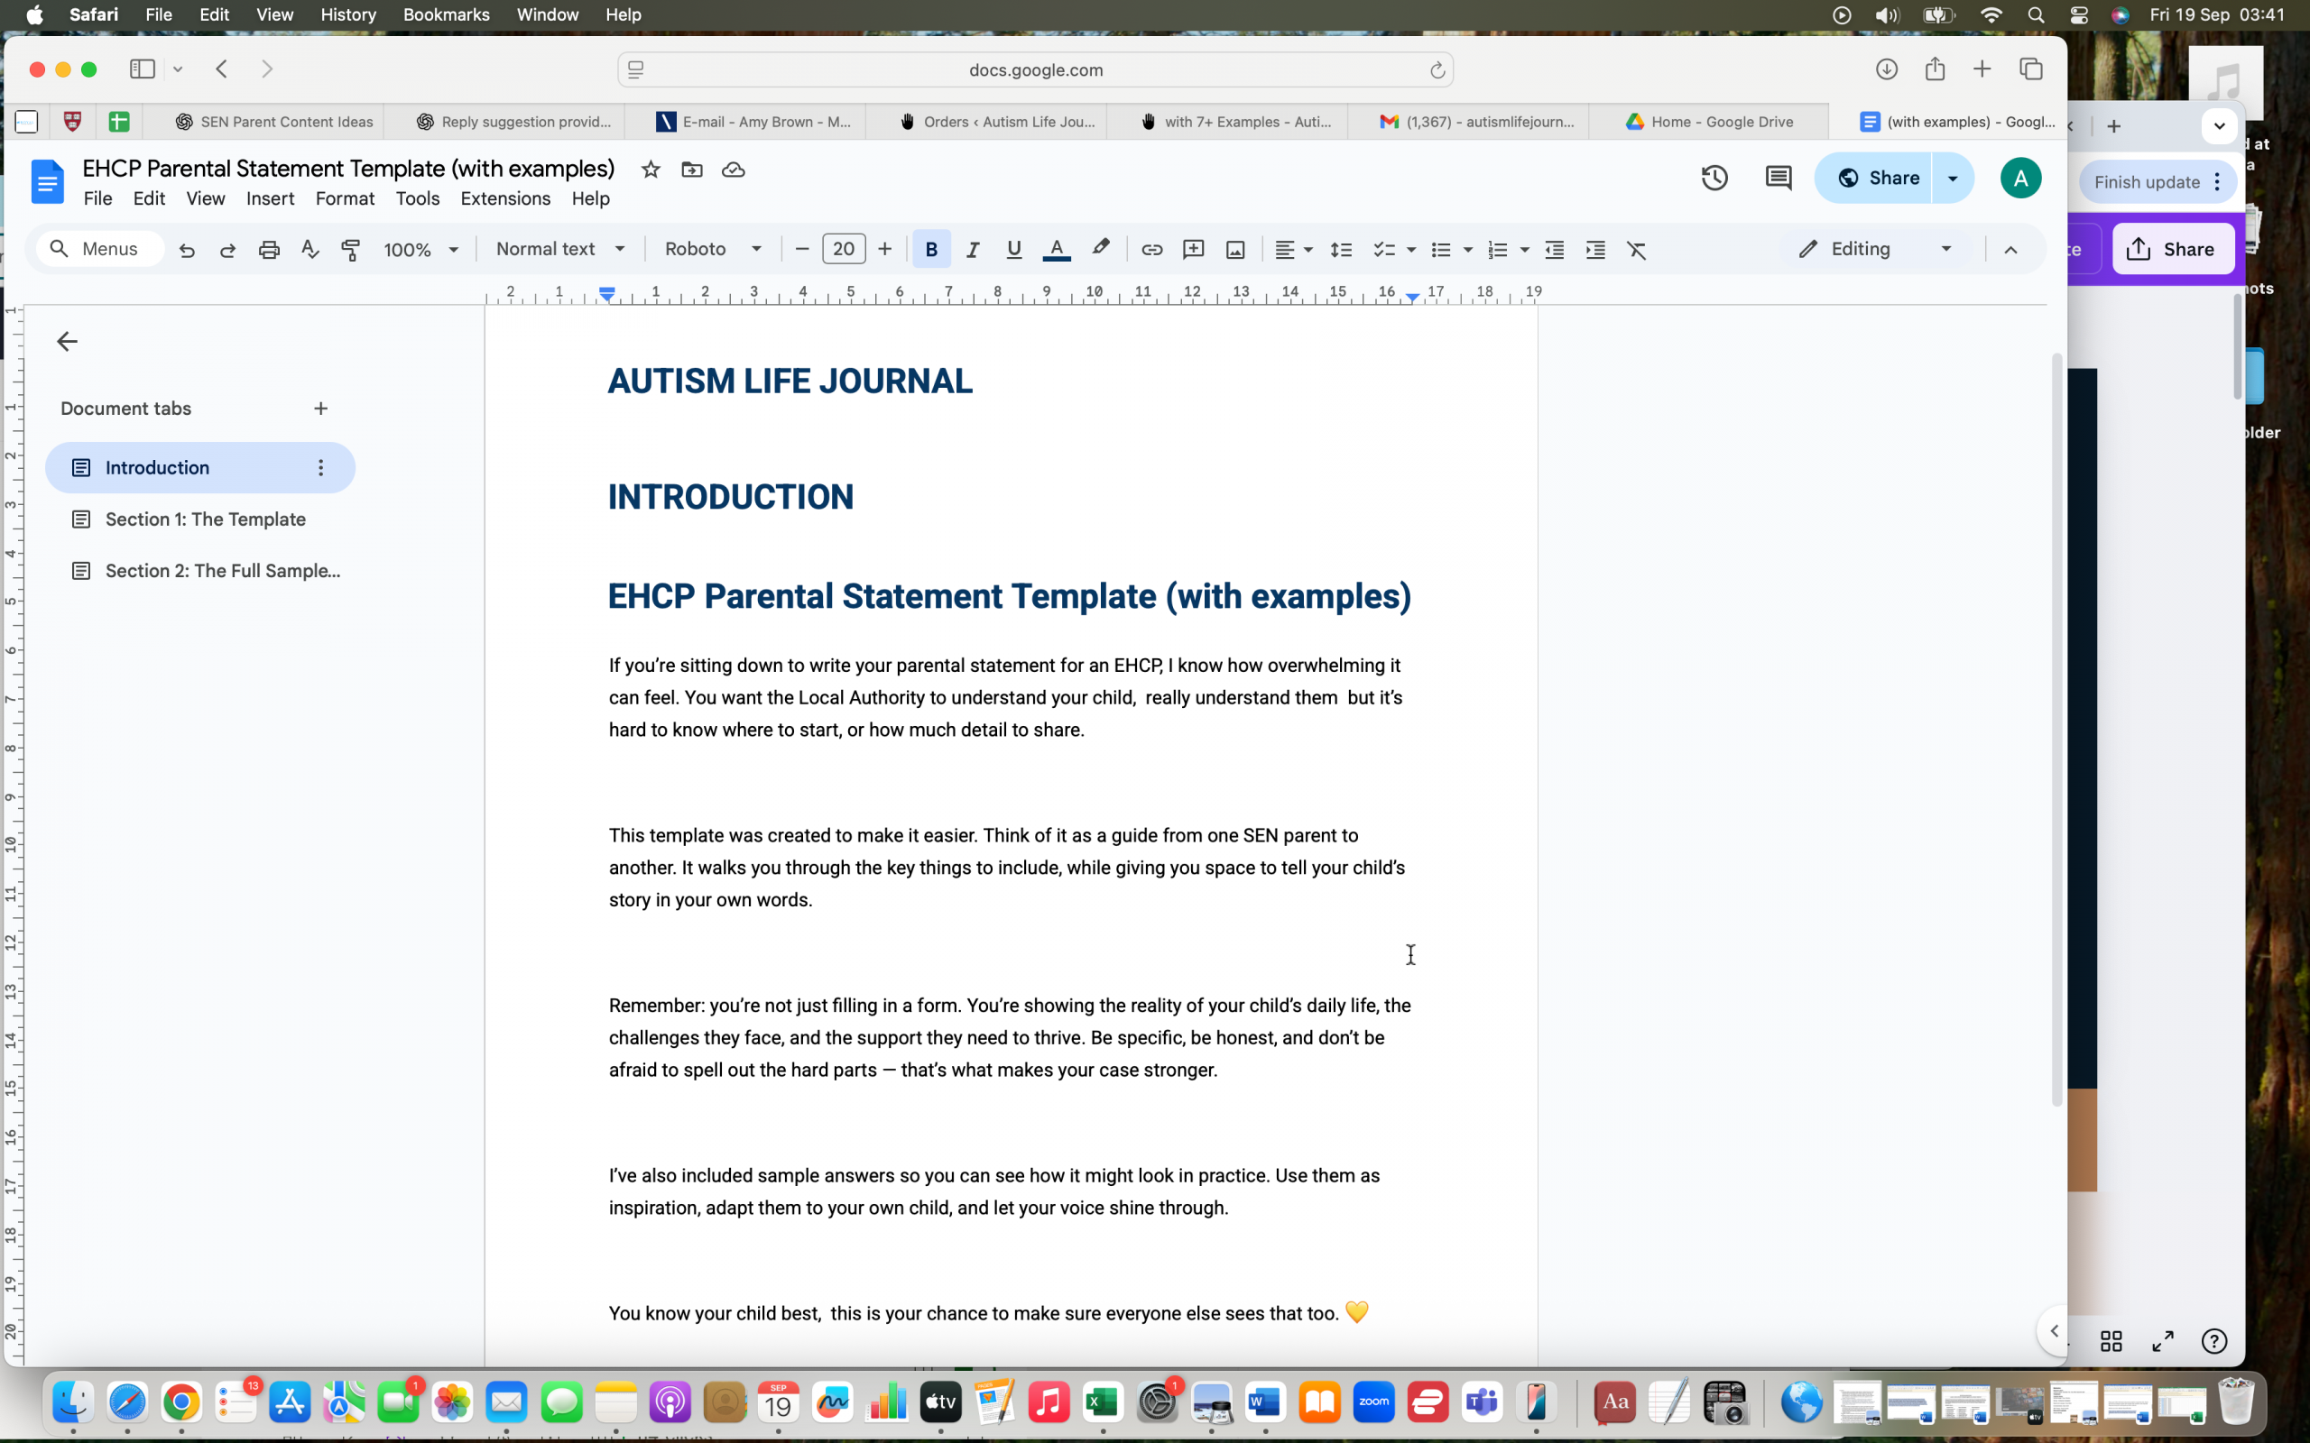This screenshot has height=1443, width=2310.
Task: Switch to Section 1: The Template tab
Action: click(205, 519)
